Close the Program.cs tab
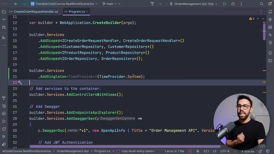The width and height of the screenshot is (274, 154). point(87,12)
